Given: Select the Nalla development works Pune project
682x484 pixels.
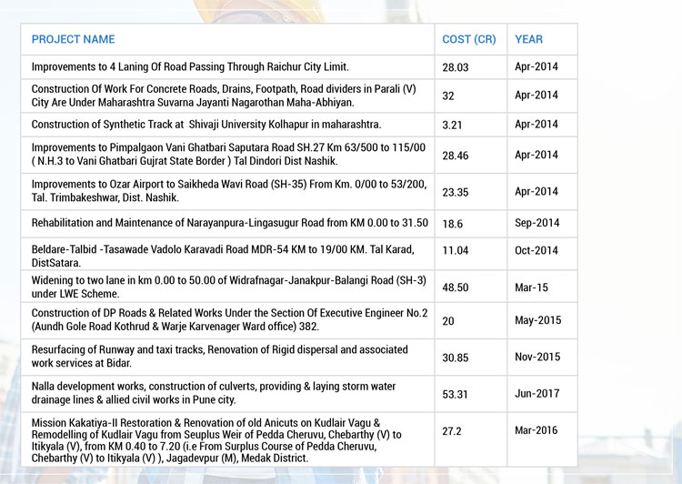Looking at the screenshot, I should [214, 393].
